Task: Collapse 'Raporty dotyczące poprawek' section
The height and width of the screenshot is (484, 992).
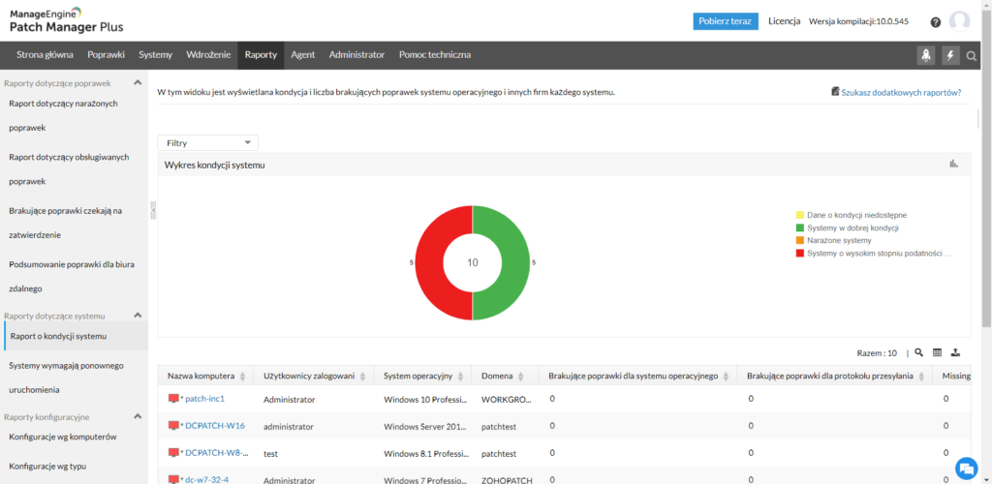Action: (x=138, y=83)
